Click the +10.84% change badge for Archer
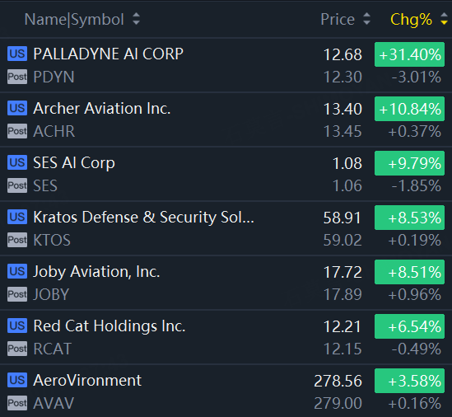This screenshot has height=417, width=452. pyautogui.click(x=409, y=109)
